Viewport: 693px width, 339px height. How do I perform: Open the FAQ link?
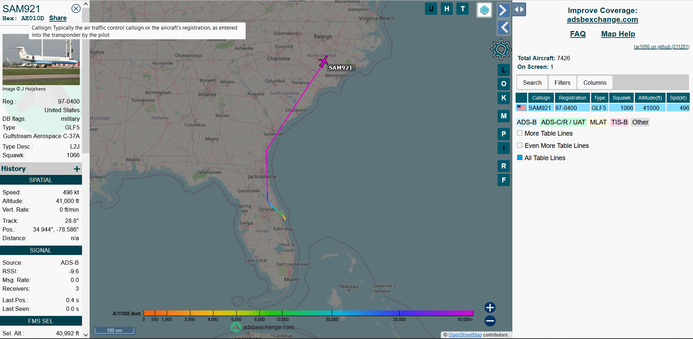click(578, 34)
